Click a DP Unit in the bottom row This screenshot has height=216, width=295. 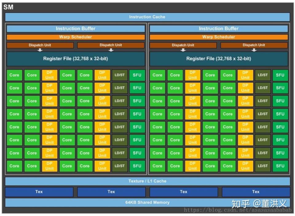[49, 166]
